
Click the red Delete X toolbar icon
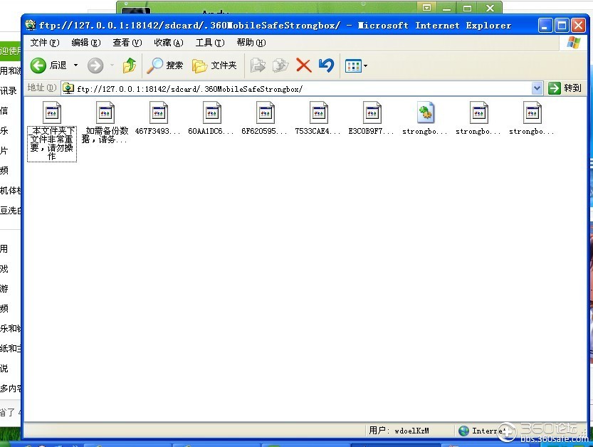pyautogui.click(x=303, y=65)
